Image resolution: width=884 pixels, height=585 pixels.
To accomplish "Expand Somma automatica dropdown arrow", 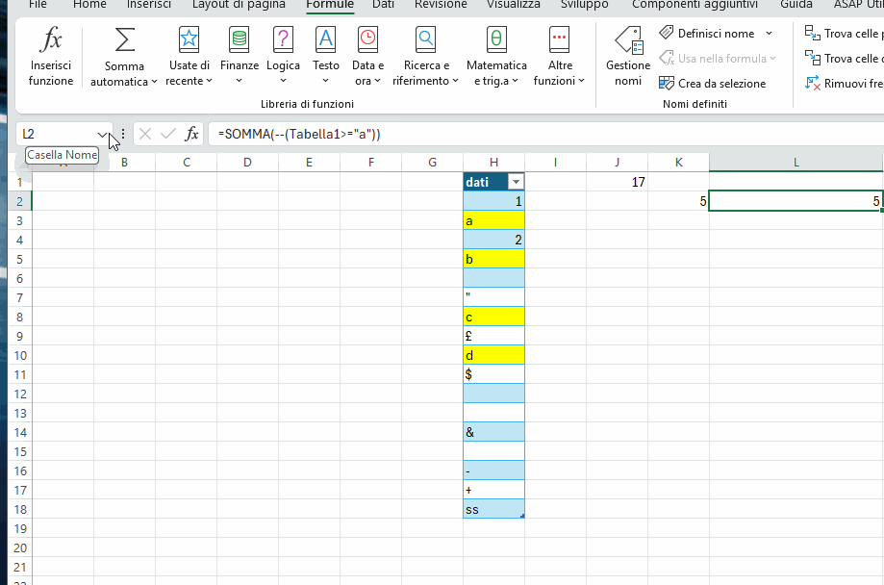I will pyautogui.click(x=154, y=82).
